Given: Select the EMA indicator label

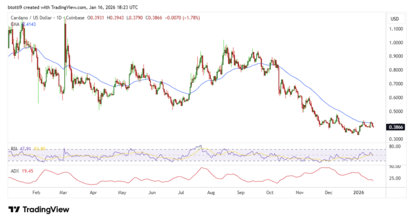Looking at the screenshot, I should [x=15, y=24].
